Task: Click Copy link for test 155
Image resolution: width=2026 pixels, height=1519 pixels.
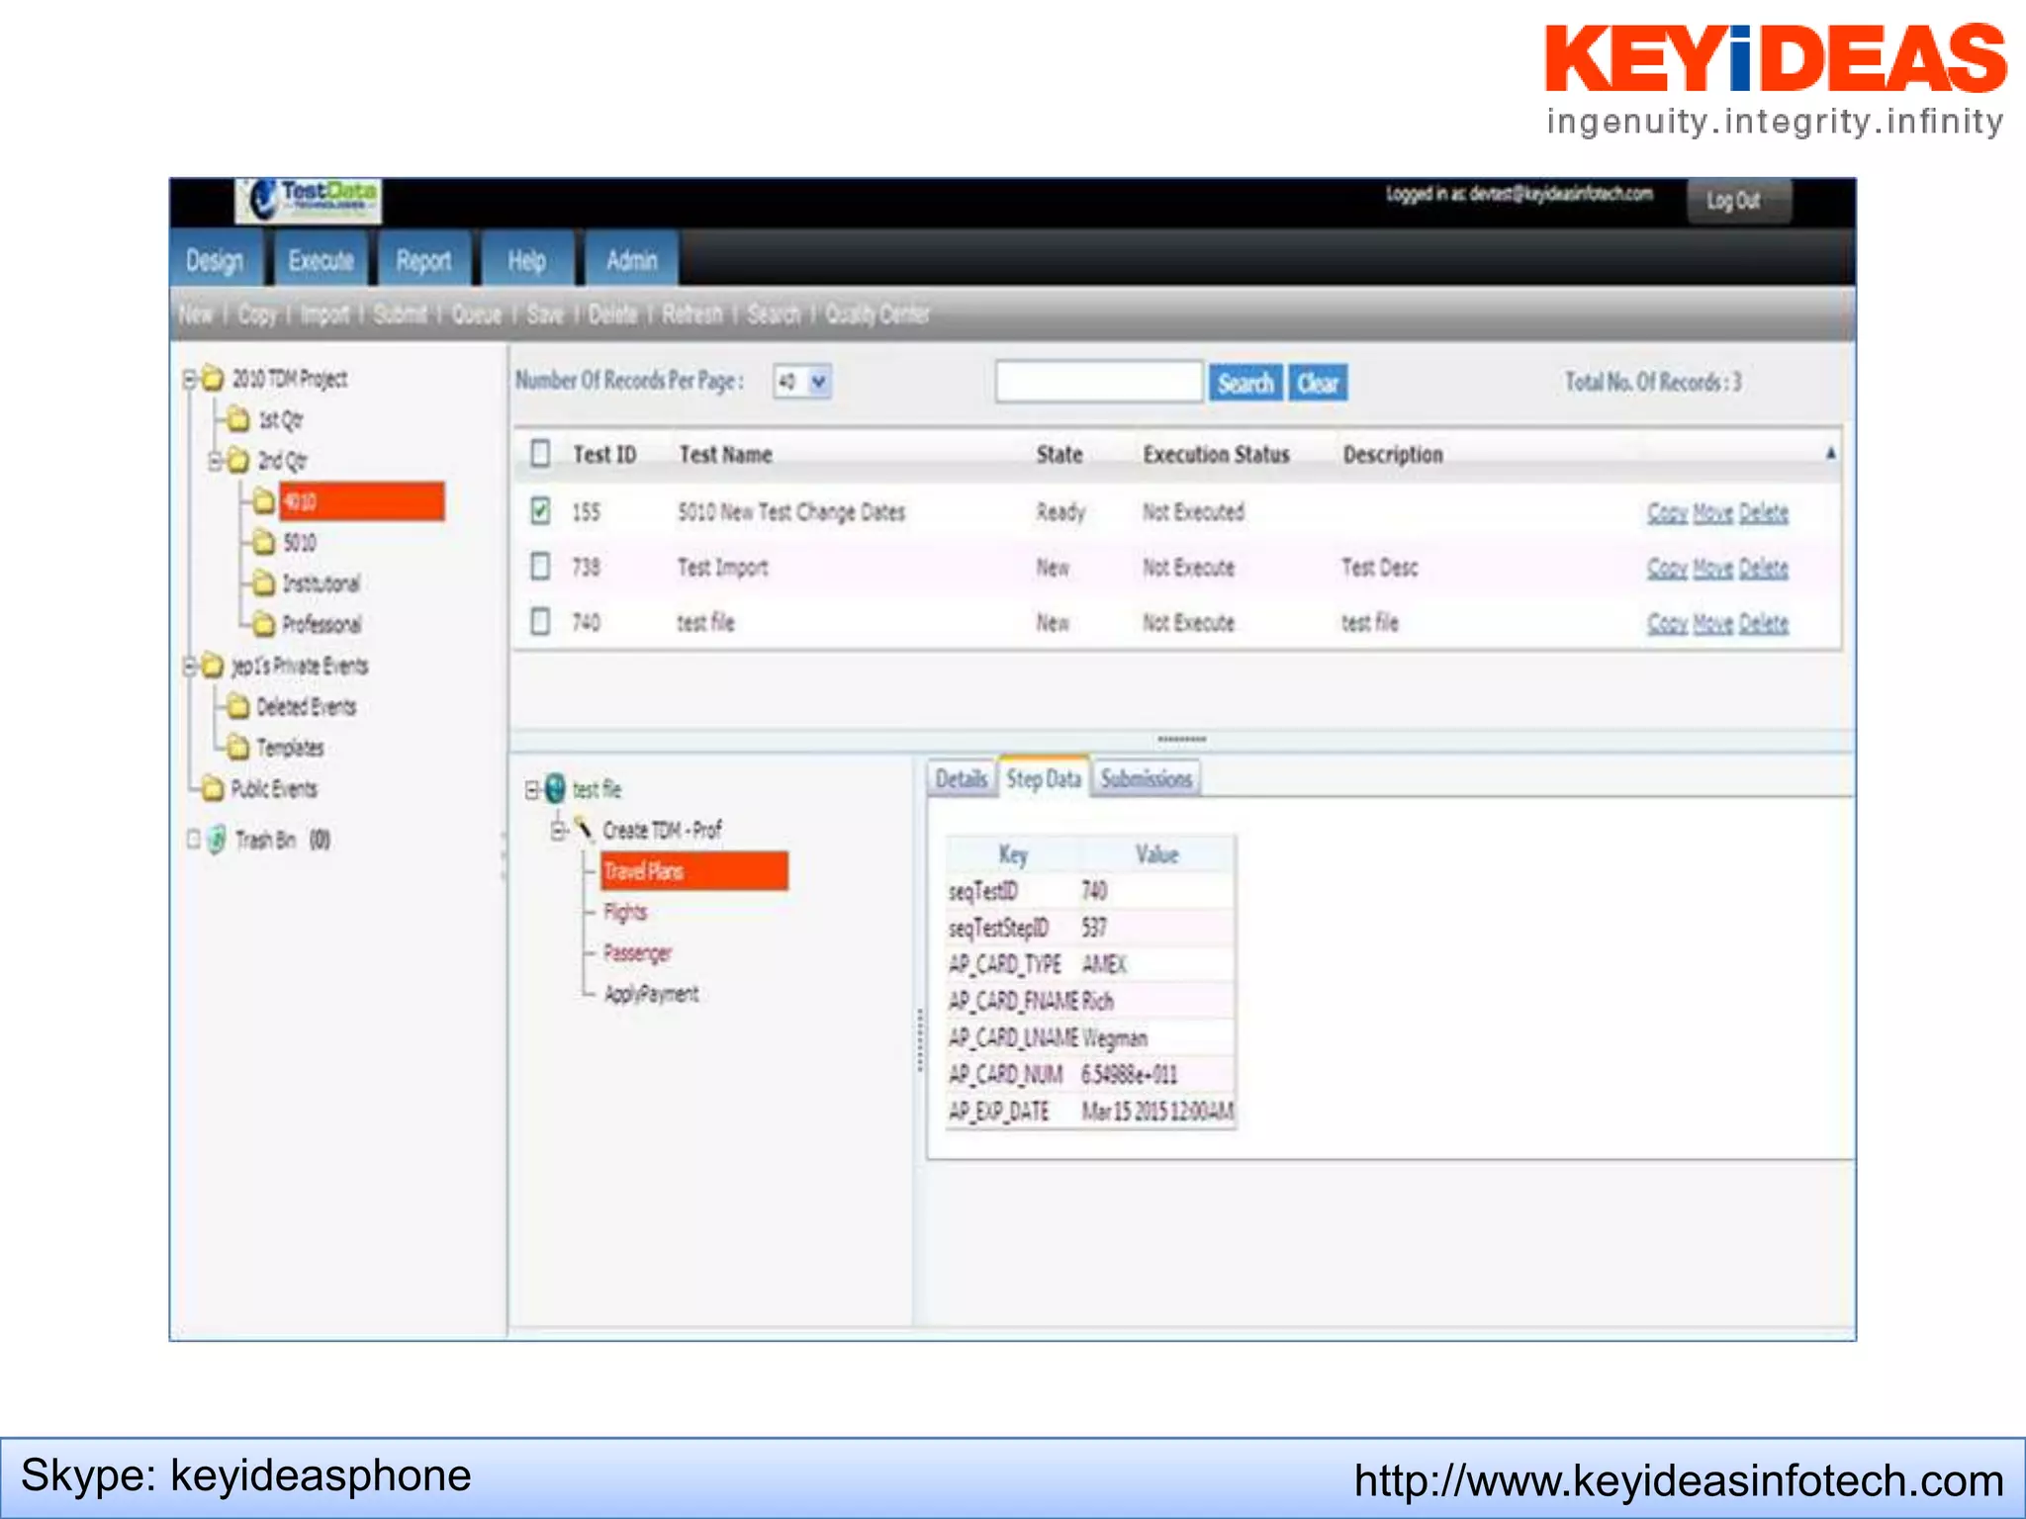Action: [x=1667, y=512]
